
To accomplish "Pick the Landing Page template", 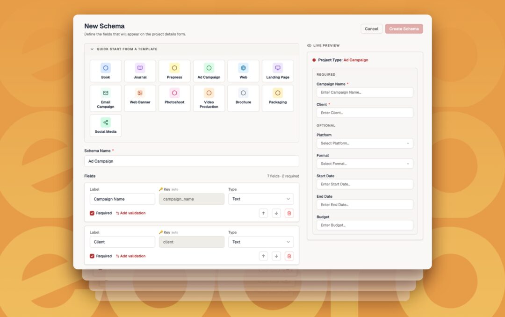I will [278, 71].
